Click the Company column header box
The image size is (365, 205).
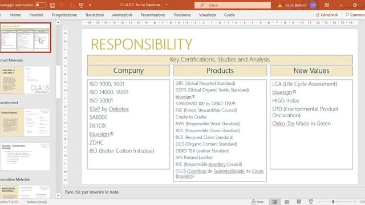point(128,71)
